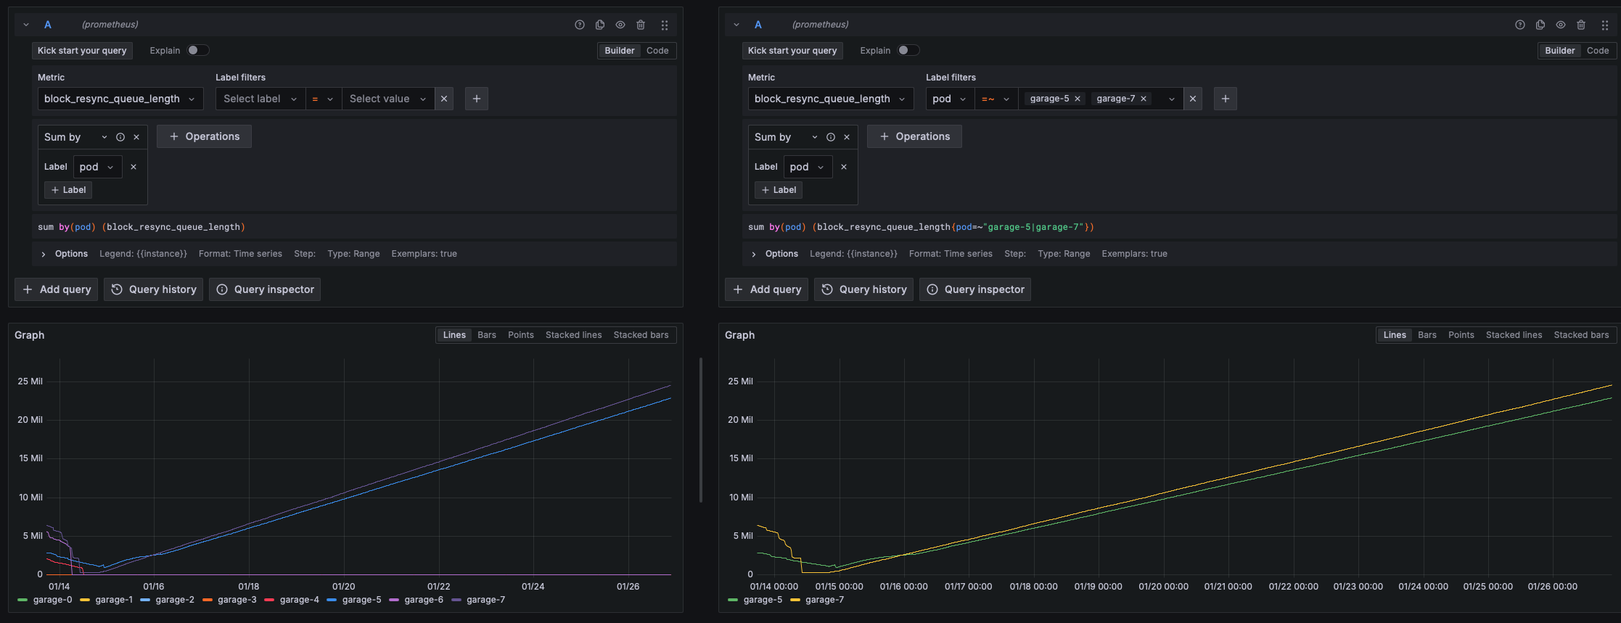Screen dimensions: 1621x623
Task: Open pod label dropdown in right filters
Action: (x=949, y=99)
